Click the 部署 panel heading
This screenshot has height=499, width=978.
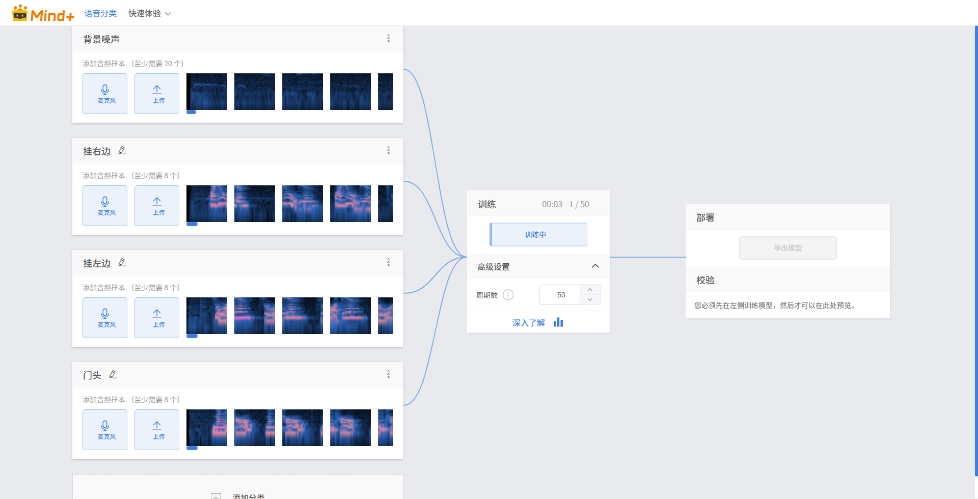point(705,217)
